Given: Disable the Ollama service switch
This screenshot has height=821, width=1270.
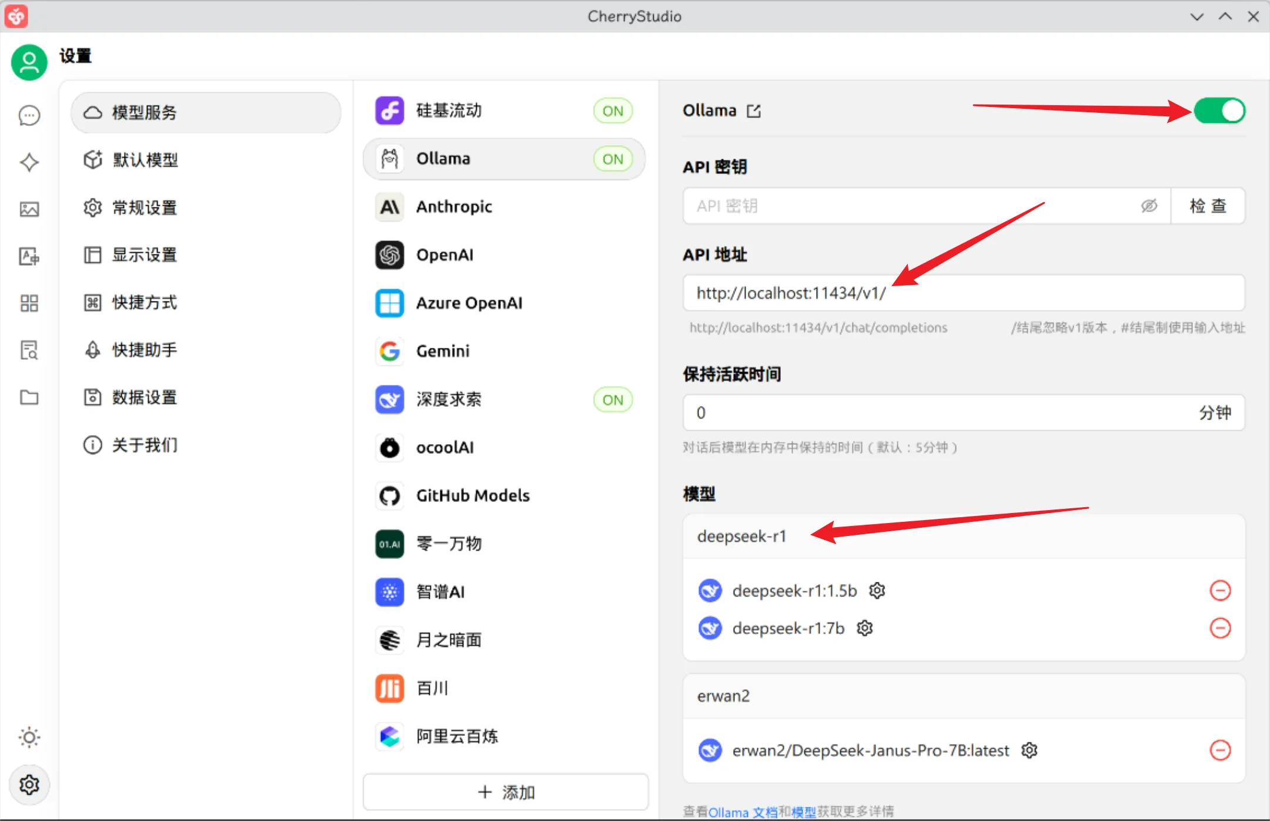Looking at the screenshot, I should click(x=1218, y=110).
